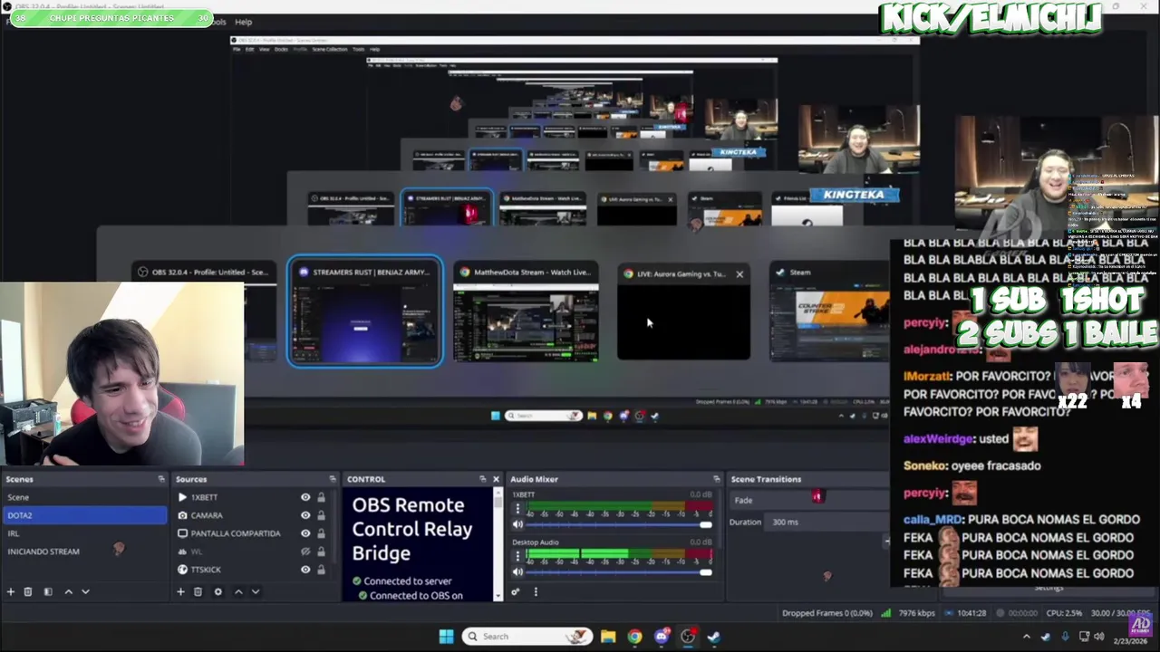Open advanced audio properties gear in mixer
1160x652 pixels.
[x=516, y=591]
